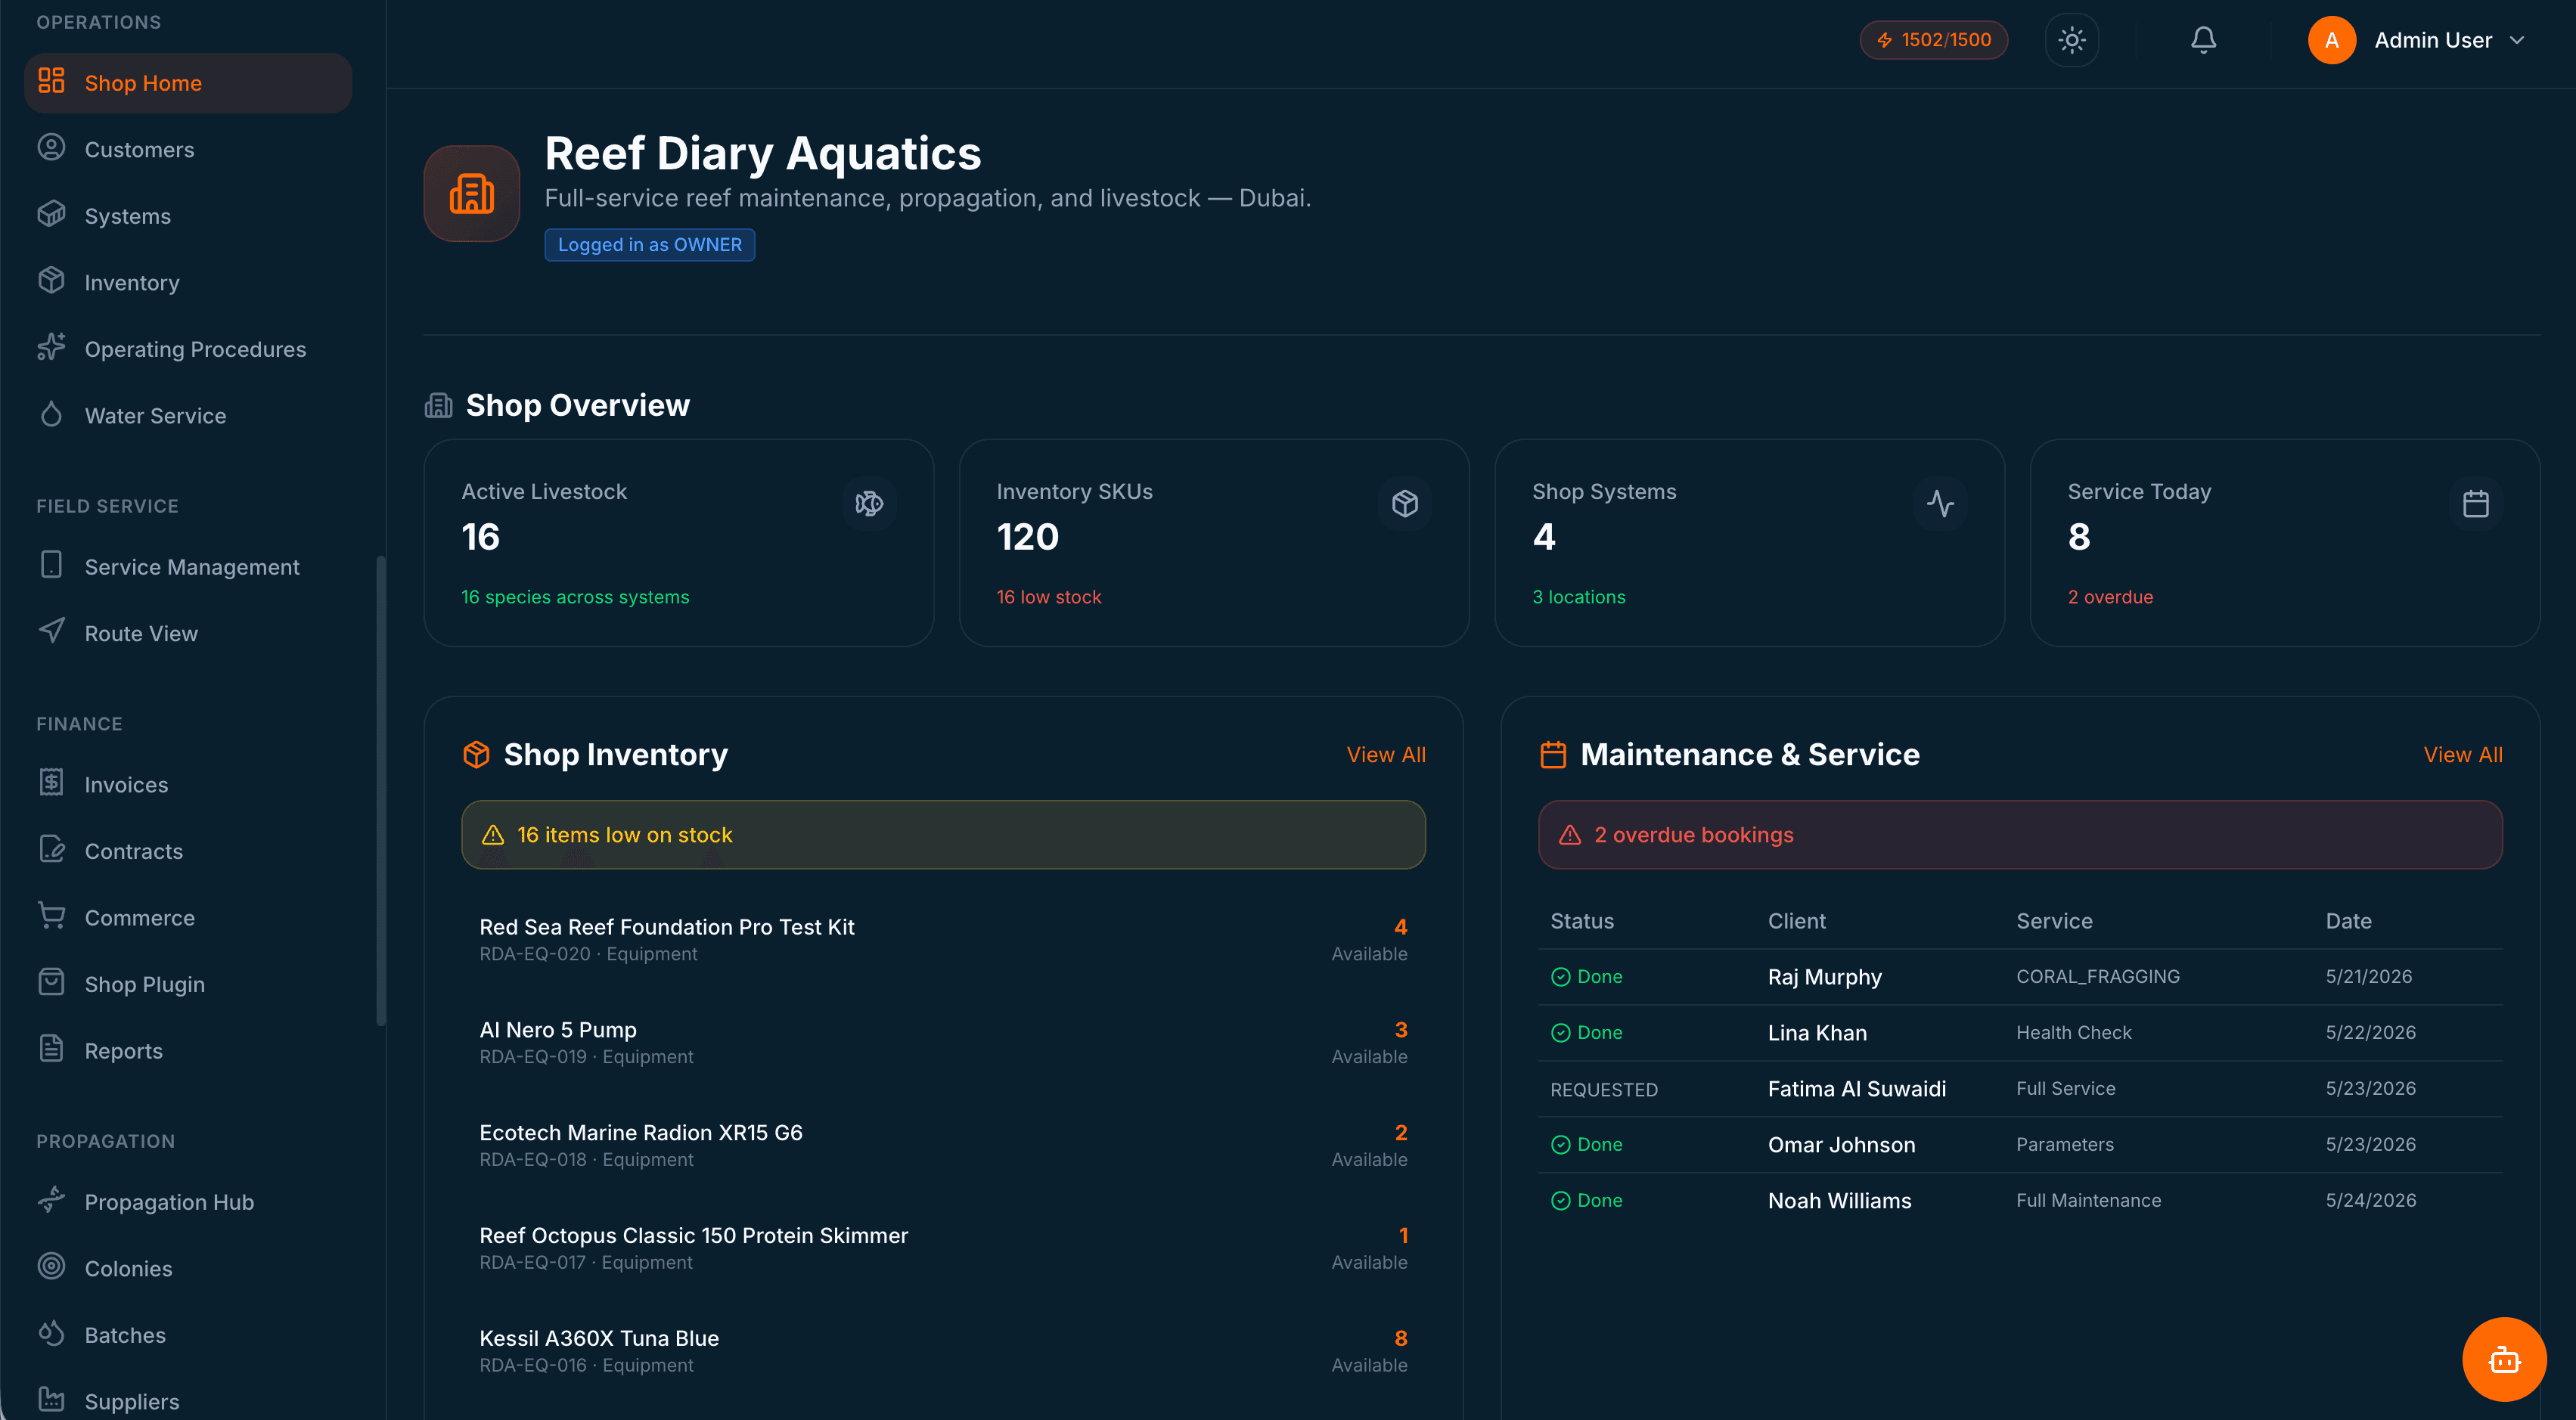
Task: Click the Done status for Lina Khan
Action: 1586,1033
